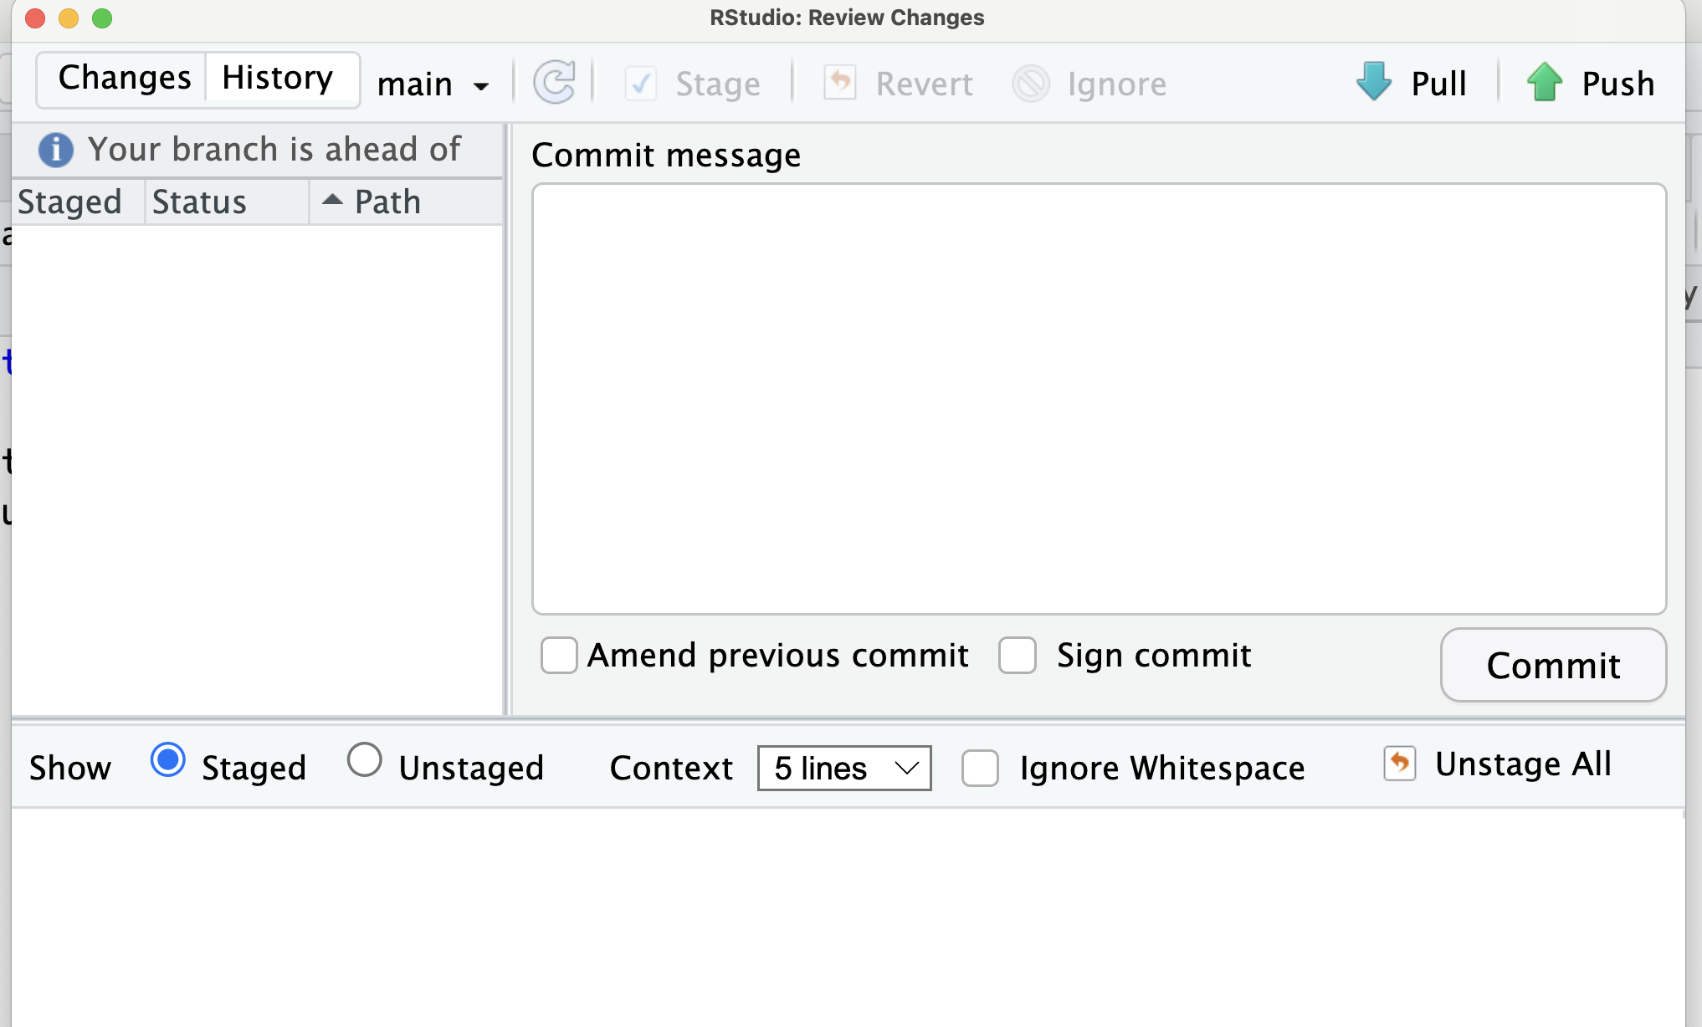Enable Amend previous commit checkbox

coord(559,656)
